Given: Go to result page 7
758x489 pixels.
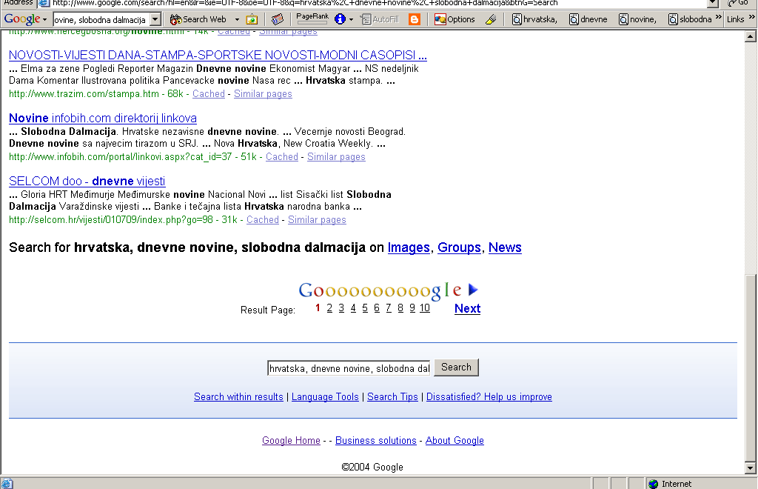Looking at the screenshot, I should pos(389,308).
